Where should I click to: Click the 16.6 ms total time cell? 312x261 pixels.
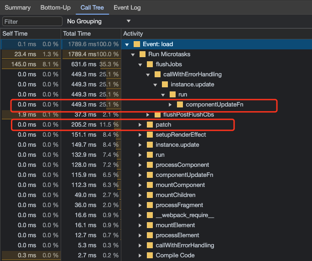point(91,215)
